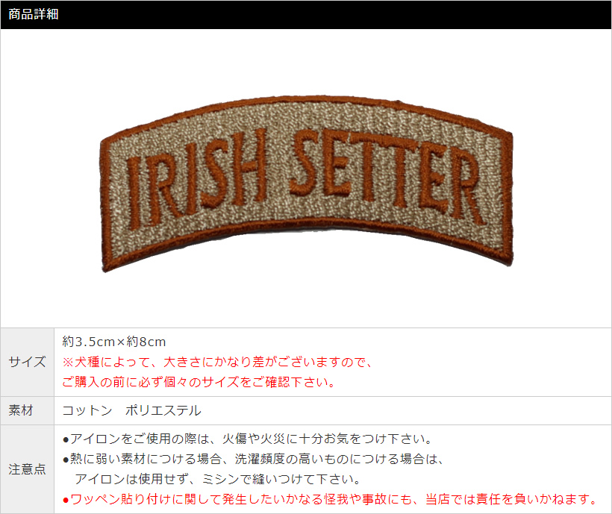Screen dimensions: 612x514
Task: Click the ご購入の前に必ず red notice line
Action: pyautogui.click(x=199, y=382)
